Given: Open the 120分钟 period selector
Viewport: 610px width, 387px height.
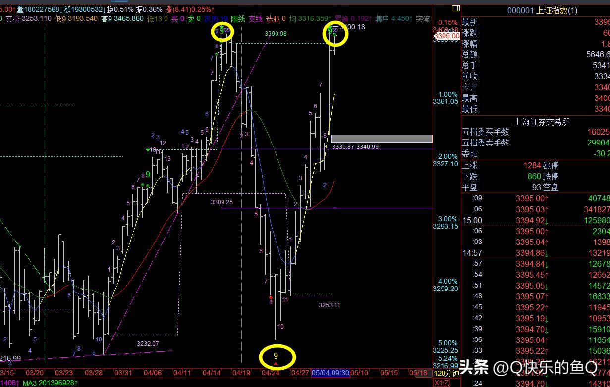Looking at the screenshot, I should [446, 373].
